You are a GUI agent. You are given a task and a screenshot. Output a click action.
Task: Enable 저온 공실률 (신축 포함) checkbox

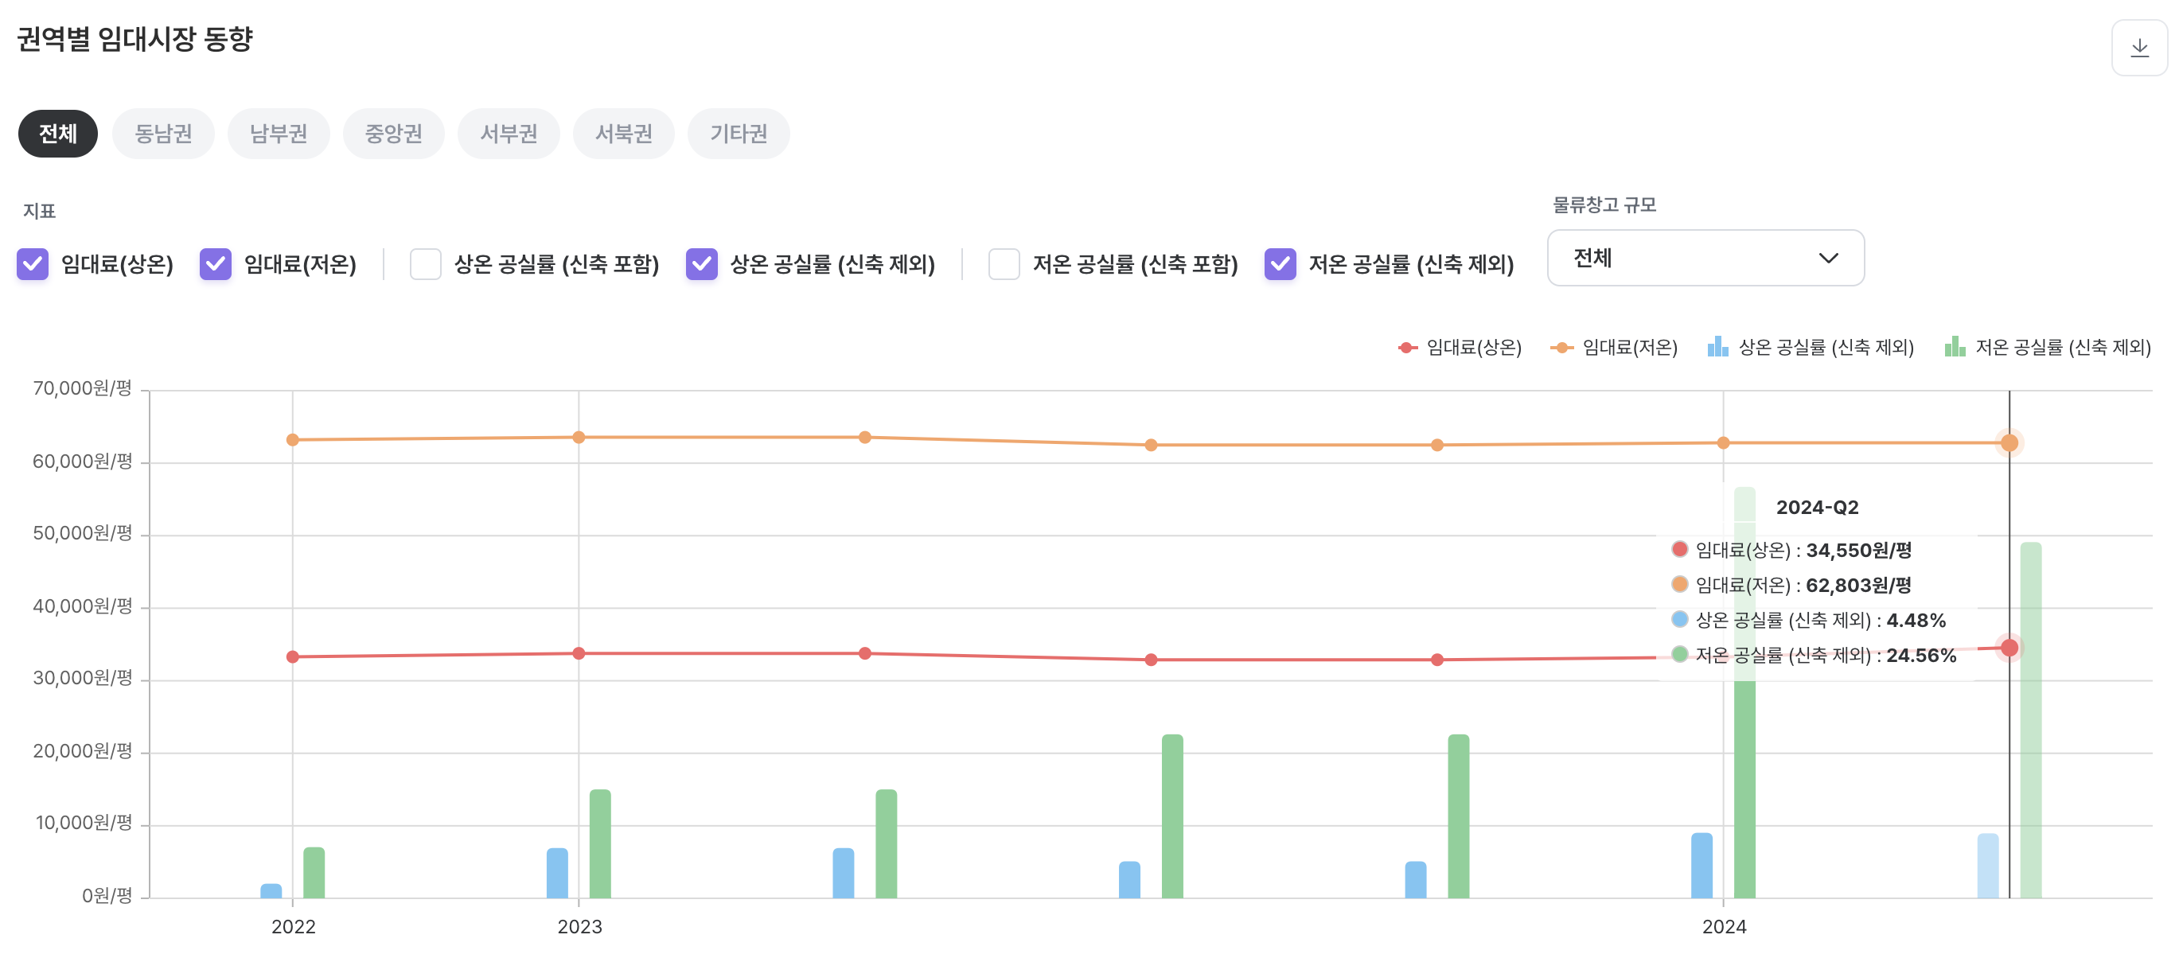point(1004,264)
